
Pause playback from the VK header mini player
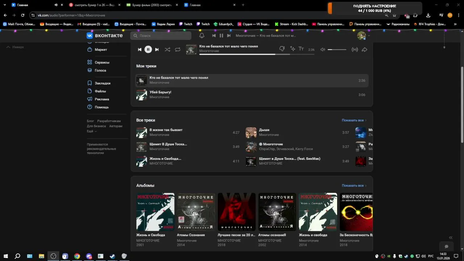coord(221,36)
